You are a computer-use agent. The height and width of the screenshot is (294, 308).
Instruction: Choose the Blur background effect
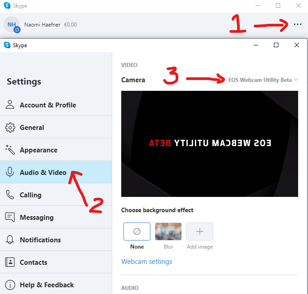[168, 232]
